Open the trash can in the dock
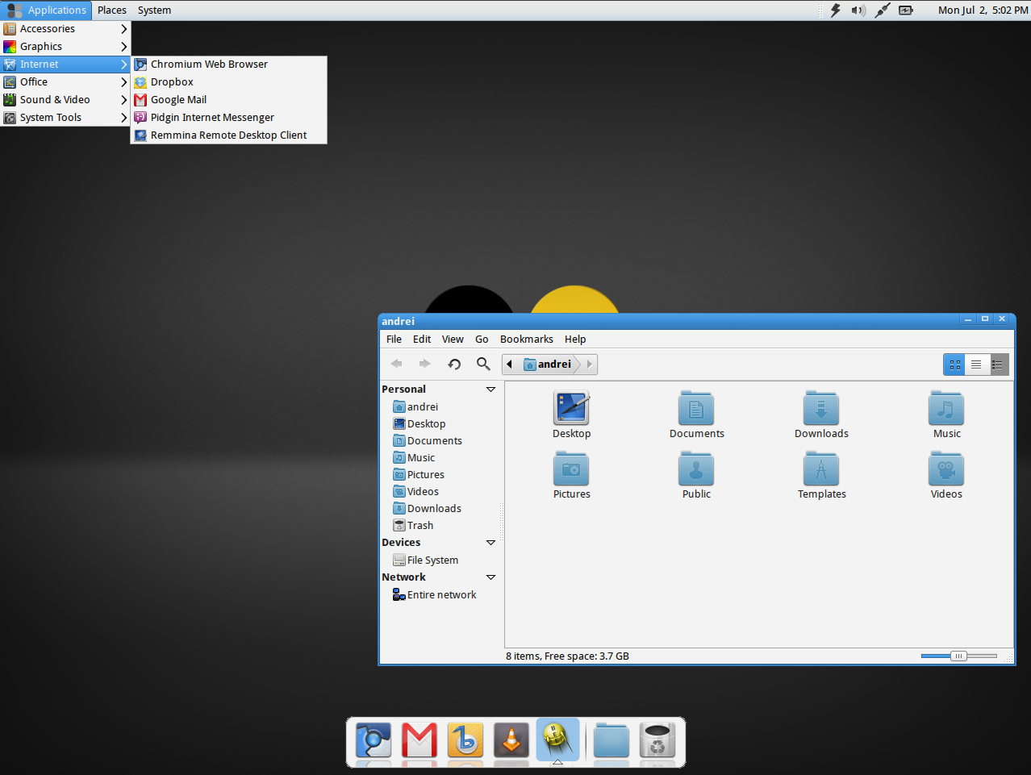The width and height of the screenshot is (1031, 775). point(657,740)
